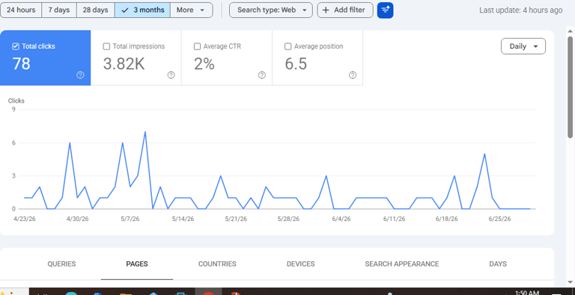Click the 4/30/26 date label
The image size is (575, 295).
coord(77,219)
